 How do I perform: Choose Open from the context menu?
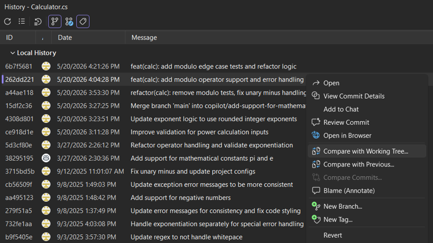[x=367, y=83]
